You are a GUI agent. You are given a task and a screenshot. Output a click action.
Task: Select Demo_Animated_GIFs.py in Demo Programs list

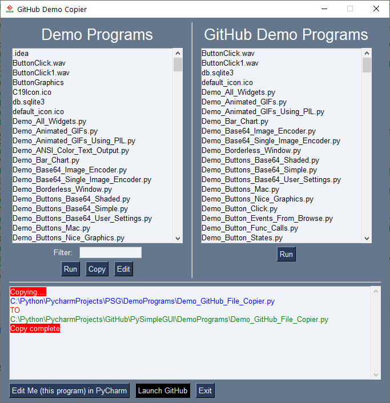click(x=93, y=131)
